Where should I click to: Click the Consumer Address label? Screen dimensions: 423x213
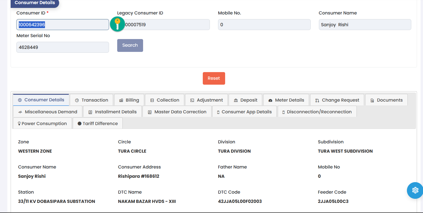(x=140, y=167)
